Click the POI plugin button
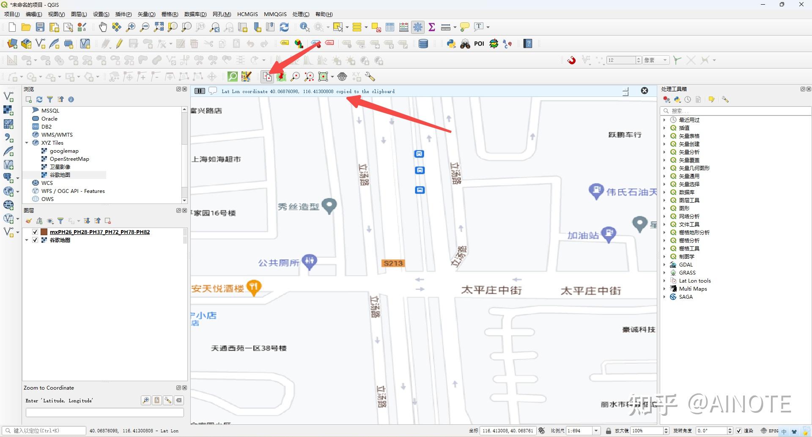The height and width of the screenshot is (437, 812). 479,44
